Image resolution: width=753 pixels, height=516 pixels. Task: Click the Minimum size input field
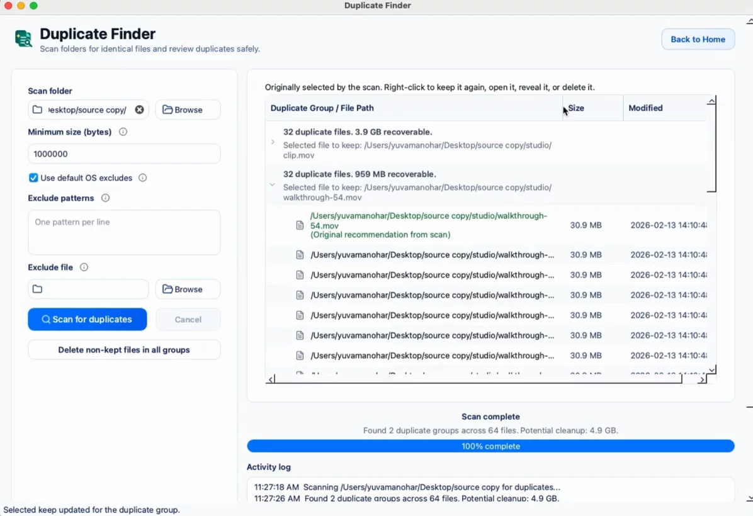tap(124, 154)
